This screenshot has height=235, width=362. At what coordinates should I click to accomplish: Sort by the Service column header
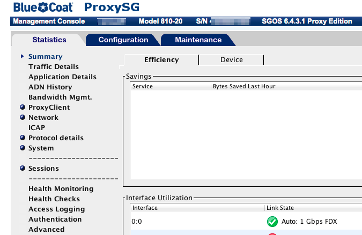(x=171, y=86)
